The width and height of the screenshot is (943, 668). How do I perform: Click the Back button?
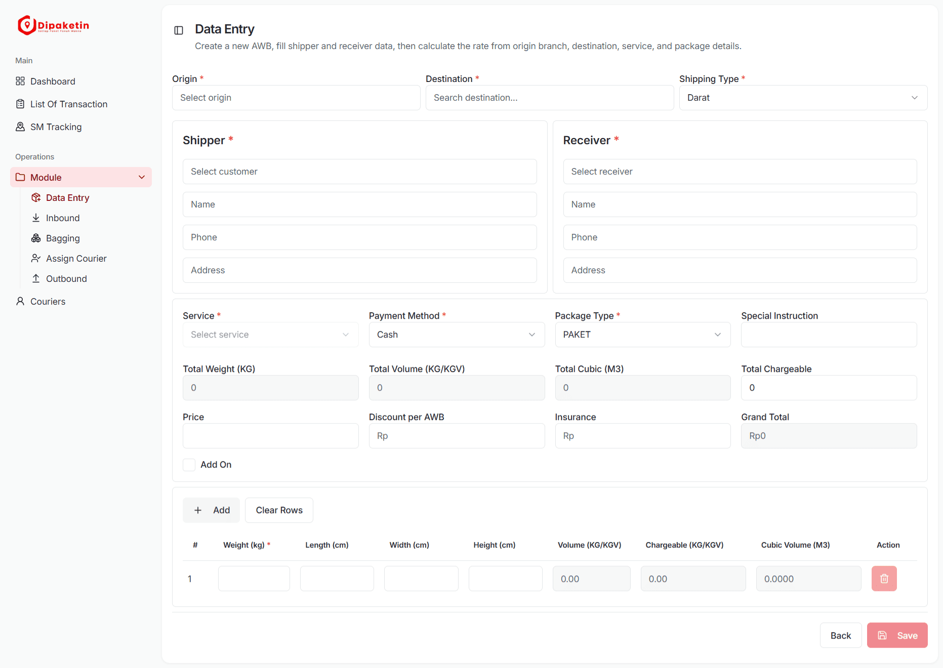[841, 635]
